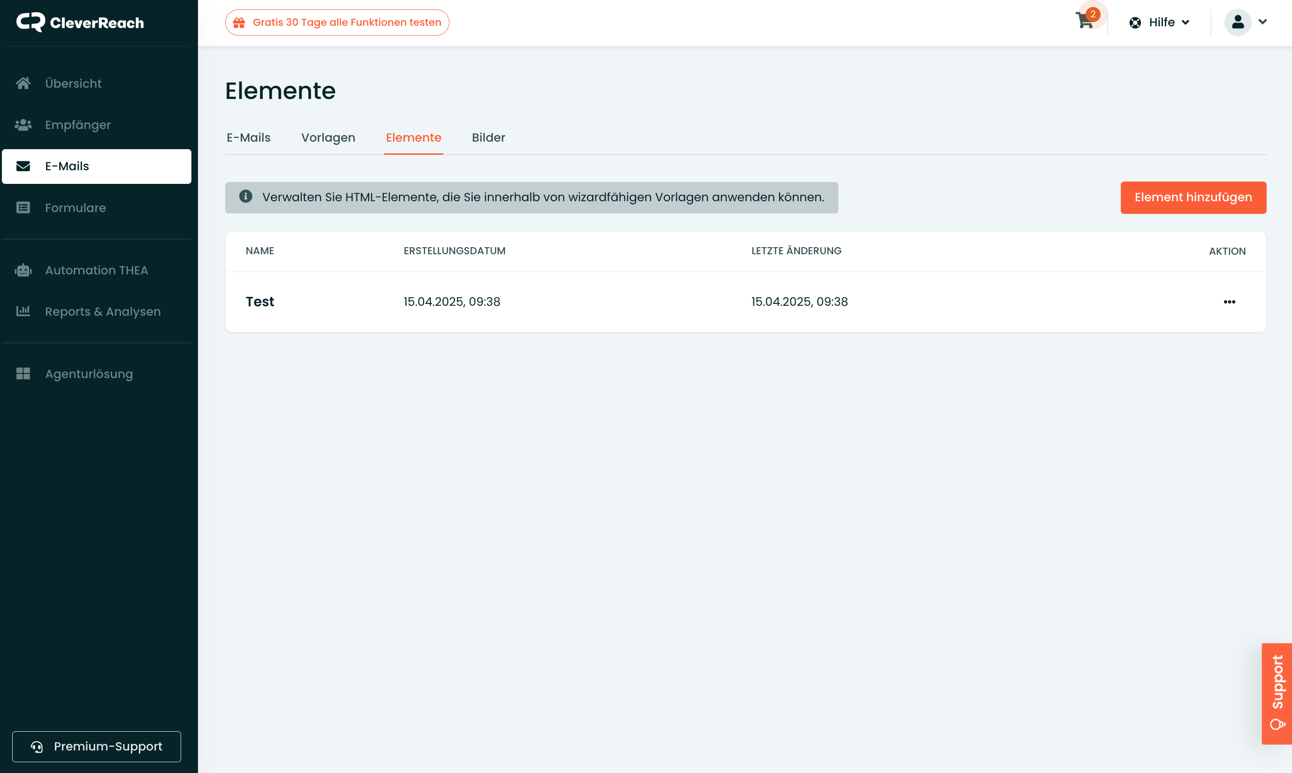
Task: Click the NAME column header
Action: point(260,251)
